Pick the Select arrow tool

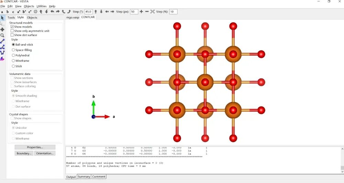point(2,18)
